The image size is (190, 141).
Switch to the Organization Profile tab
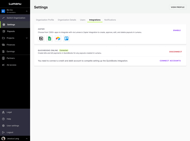(x=45, y=20)
